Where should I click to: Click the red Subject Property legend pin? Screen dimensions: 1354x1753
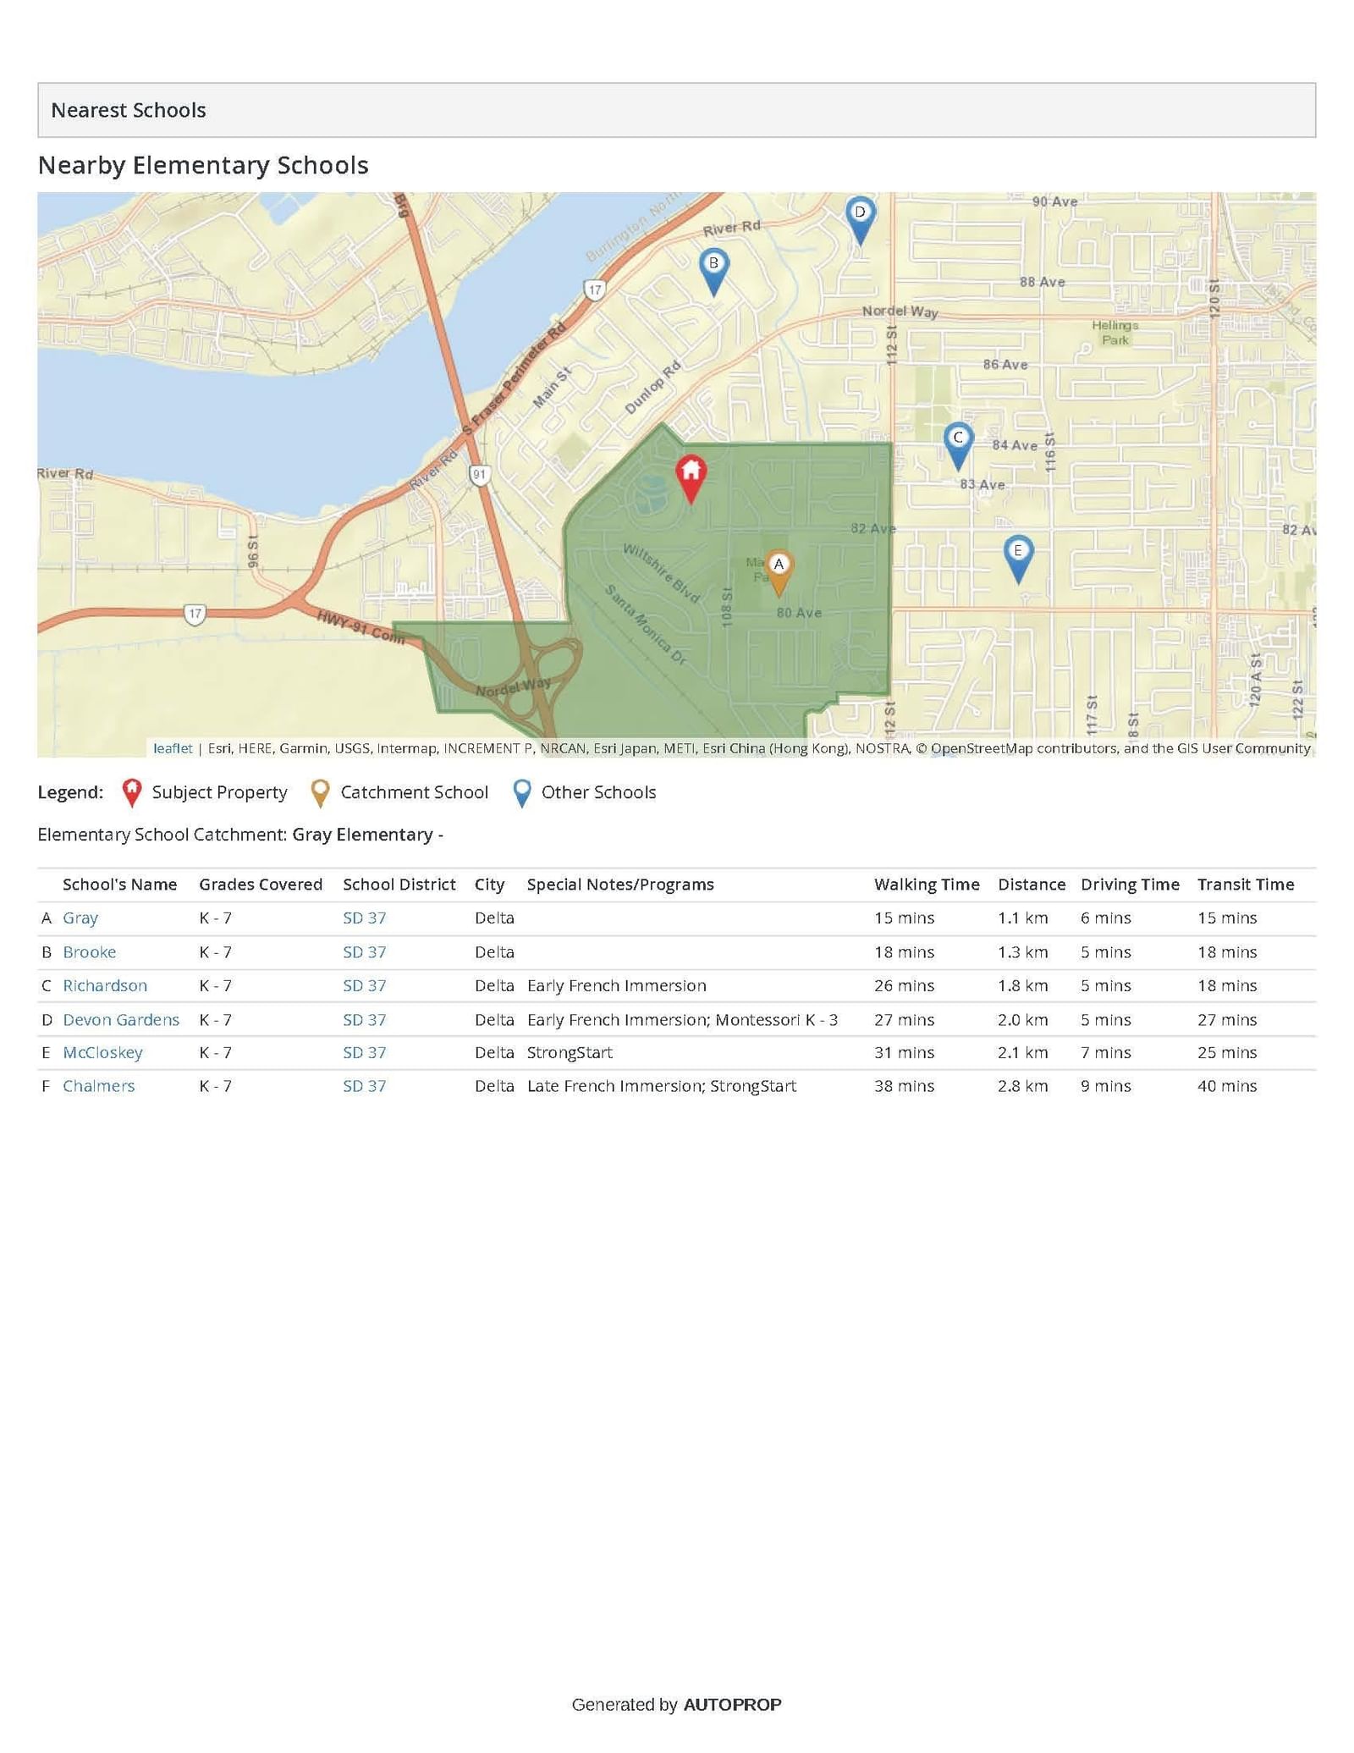click(x=132, y=793)
